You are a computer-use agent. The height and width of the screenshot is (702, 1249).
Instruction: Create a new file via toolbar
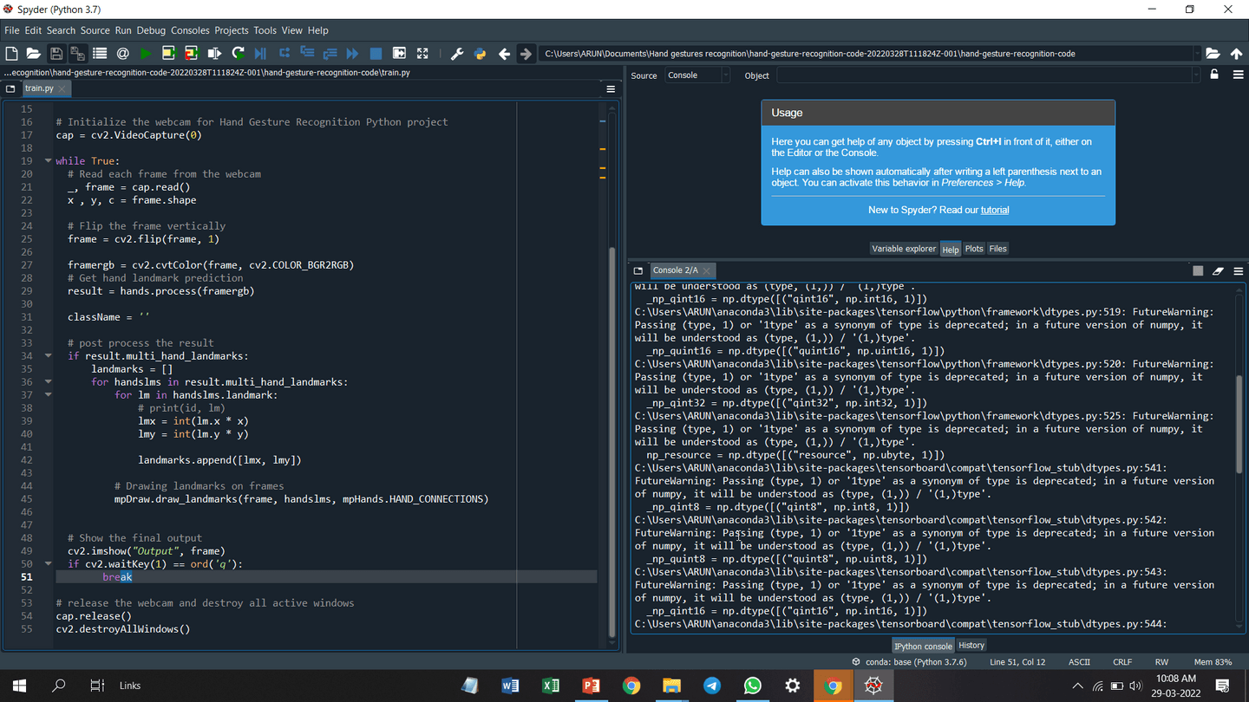[11, 54]
